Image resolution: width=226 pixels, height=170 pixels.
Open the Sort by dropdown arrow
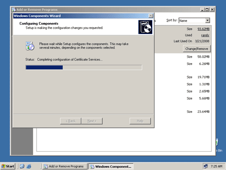coord(207,20)
